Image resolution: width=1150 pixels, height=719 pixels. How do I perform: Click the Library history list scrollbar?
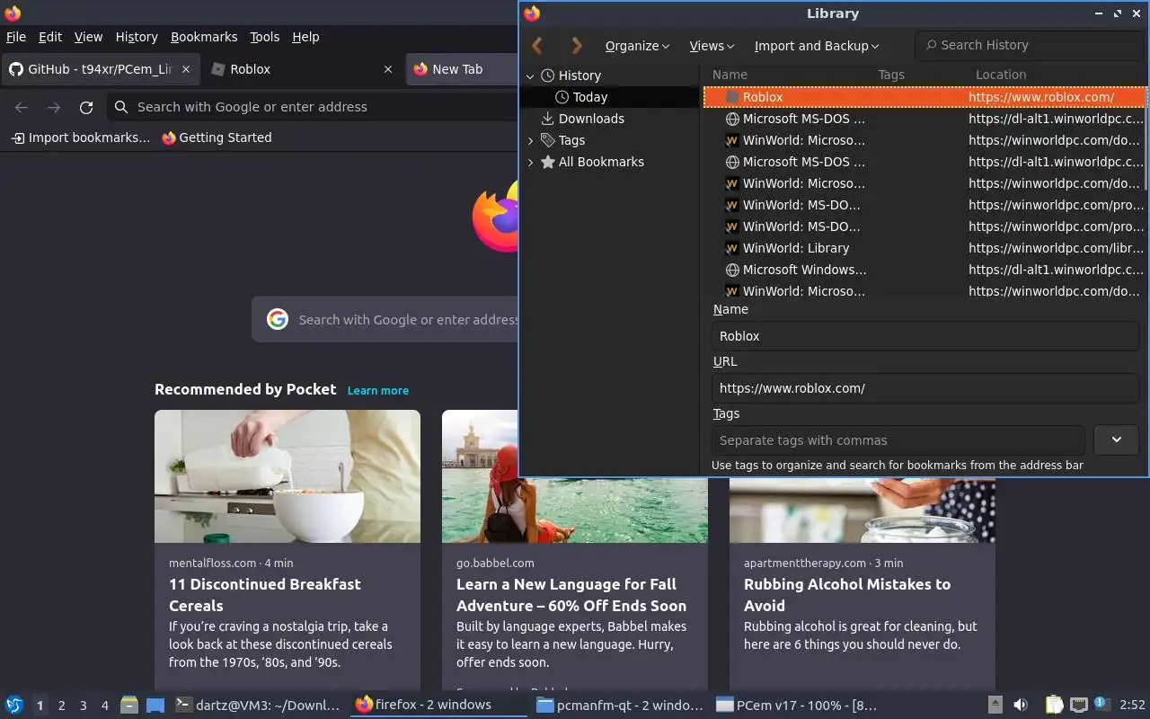pyautogui.click(x=1146, y=139)
